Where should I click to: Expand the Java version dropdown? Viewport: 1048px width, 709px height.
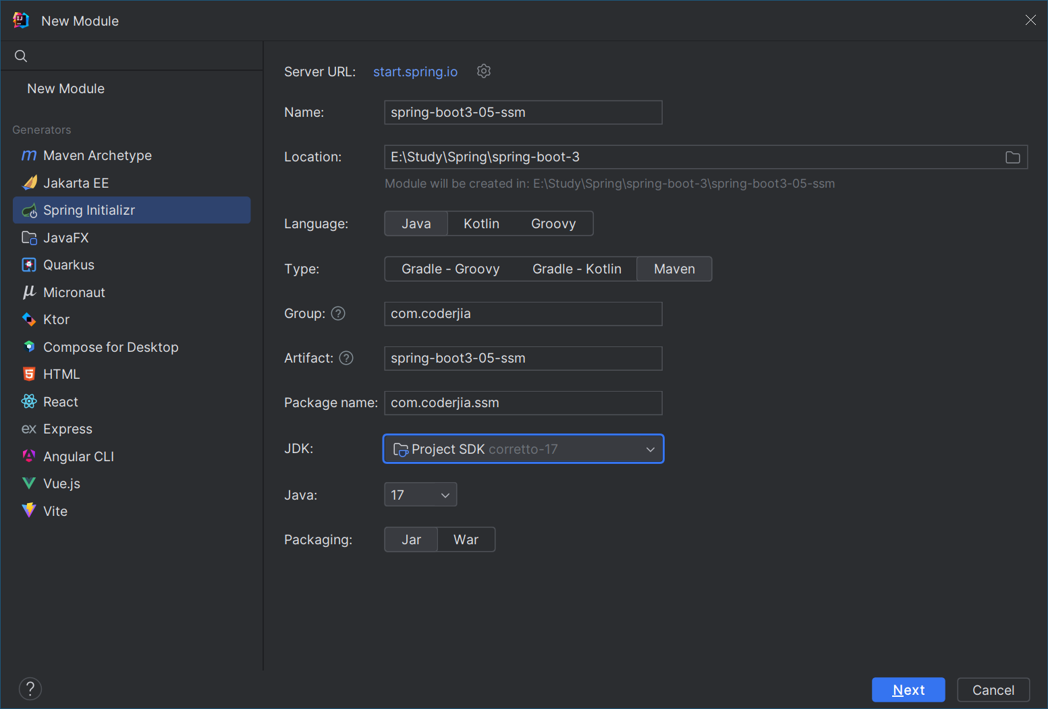point(420,495)
